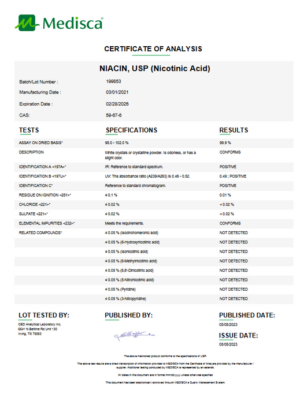Select 6,6'-Dinicotinic acid specification

coord(129,271)
